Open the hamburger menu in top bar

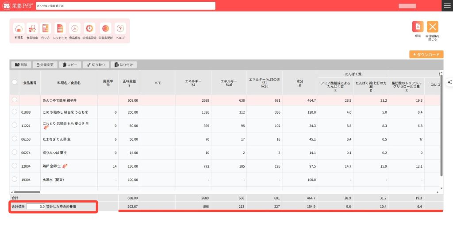coord(447,5)
